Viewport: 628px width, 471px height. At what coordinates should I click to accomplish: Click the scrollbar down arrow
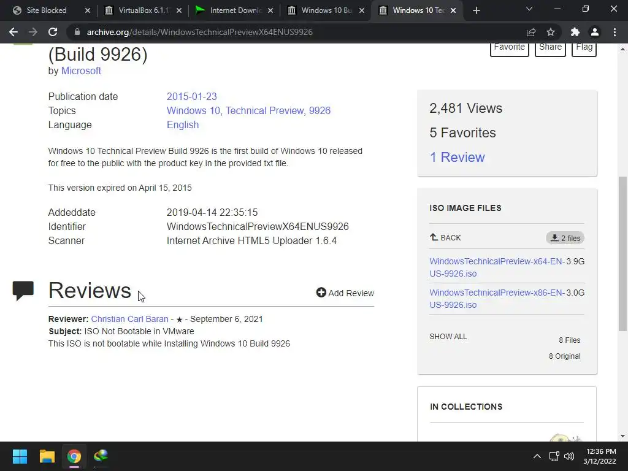click(x=622, y=436)
